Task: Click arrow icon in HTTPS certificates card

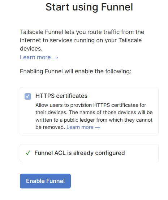Action: (98, 127)
